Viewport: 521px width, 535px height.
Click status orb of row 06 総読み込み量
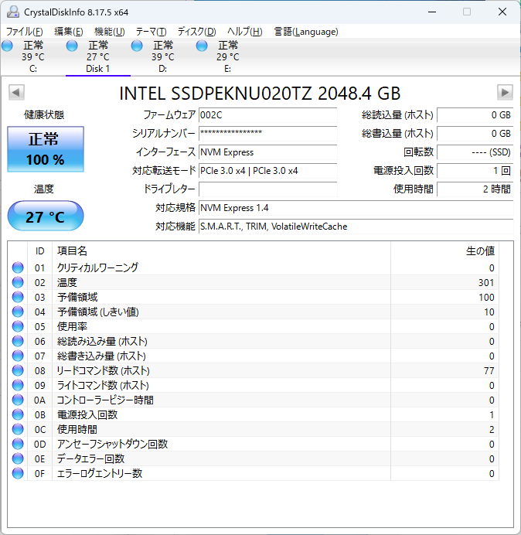pos(18,341)
